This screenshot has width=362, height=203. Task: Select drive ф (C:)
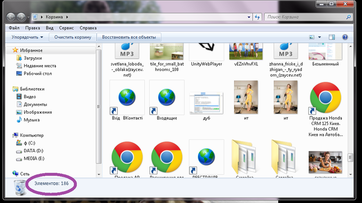[x=29, y=143]
